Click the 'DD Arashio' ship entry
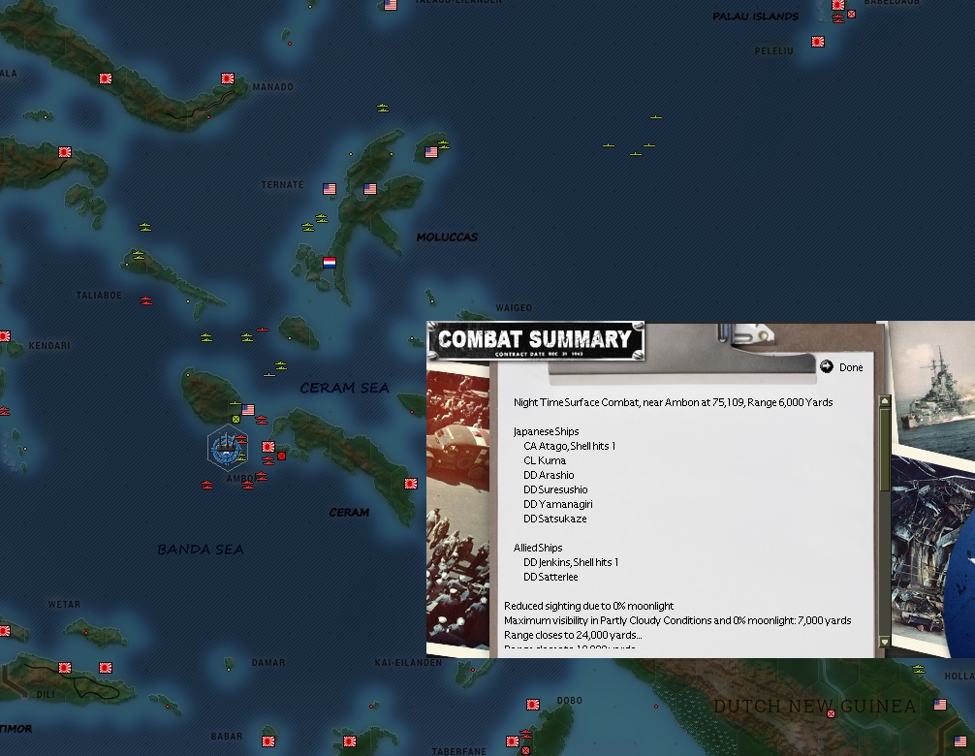This screenshot has height=756, width=975. [550, 475]
